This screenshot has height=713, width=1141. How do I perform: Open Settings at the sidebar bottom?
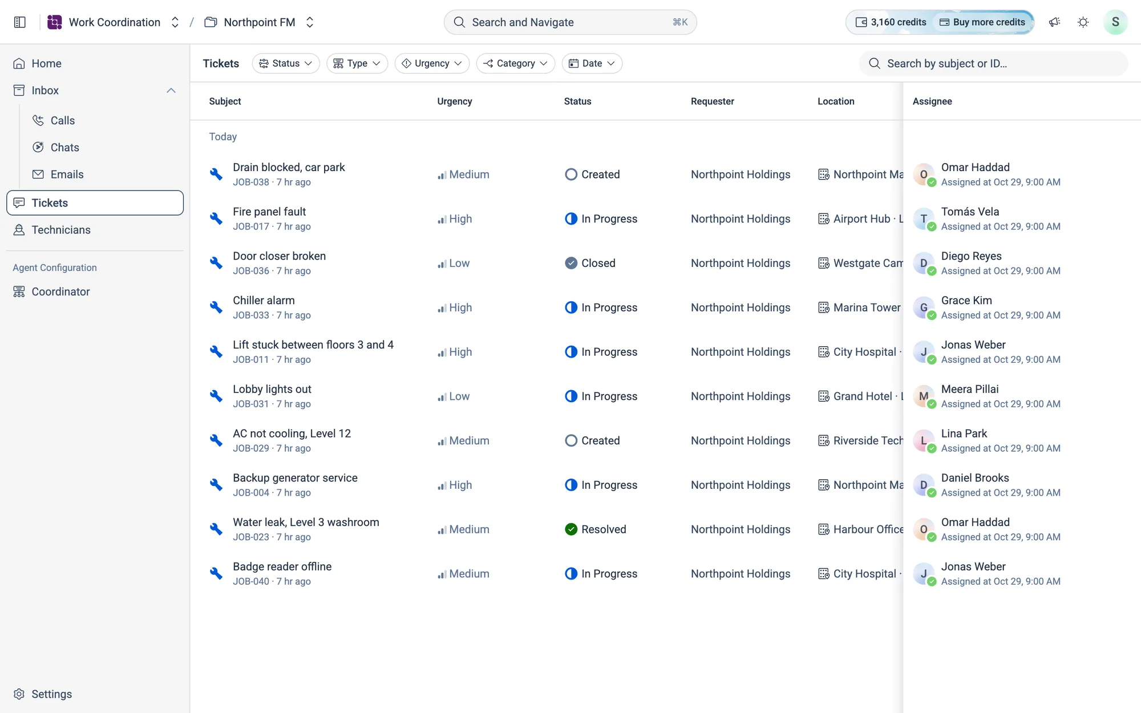coord(95,694)
